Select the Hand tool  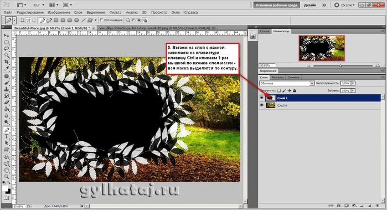point(7,170)
